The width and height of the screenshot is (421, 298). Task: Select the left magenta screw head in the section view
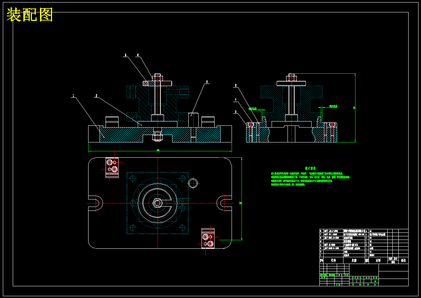(251, 124)
